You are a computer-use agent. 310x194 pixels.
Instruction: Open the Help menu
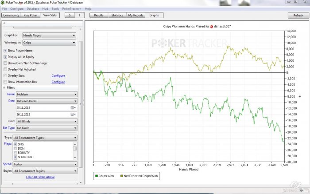click(x=88, y=9)
